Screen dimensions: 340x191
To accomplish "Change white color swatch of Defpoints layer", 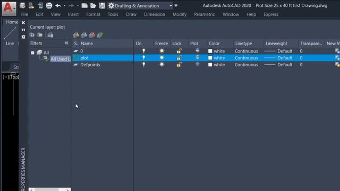I will tap(210, 65).
